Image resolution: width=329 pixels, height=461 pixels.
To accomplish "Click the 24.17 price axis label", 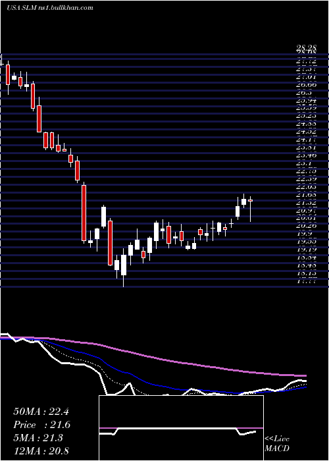I will click(x=306, y=140).
